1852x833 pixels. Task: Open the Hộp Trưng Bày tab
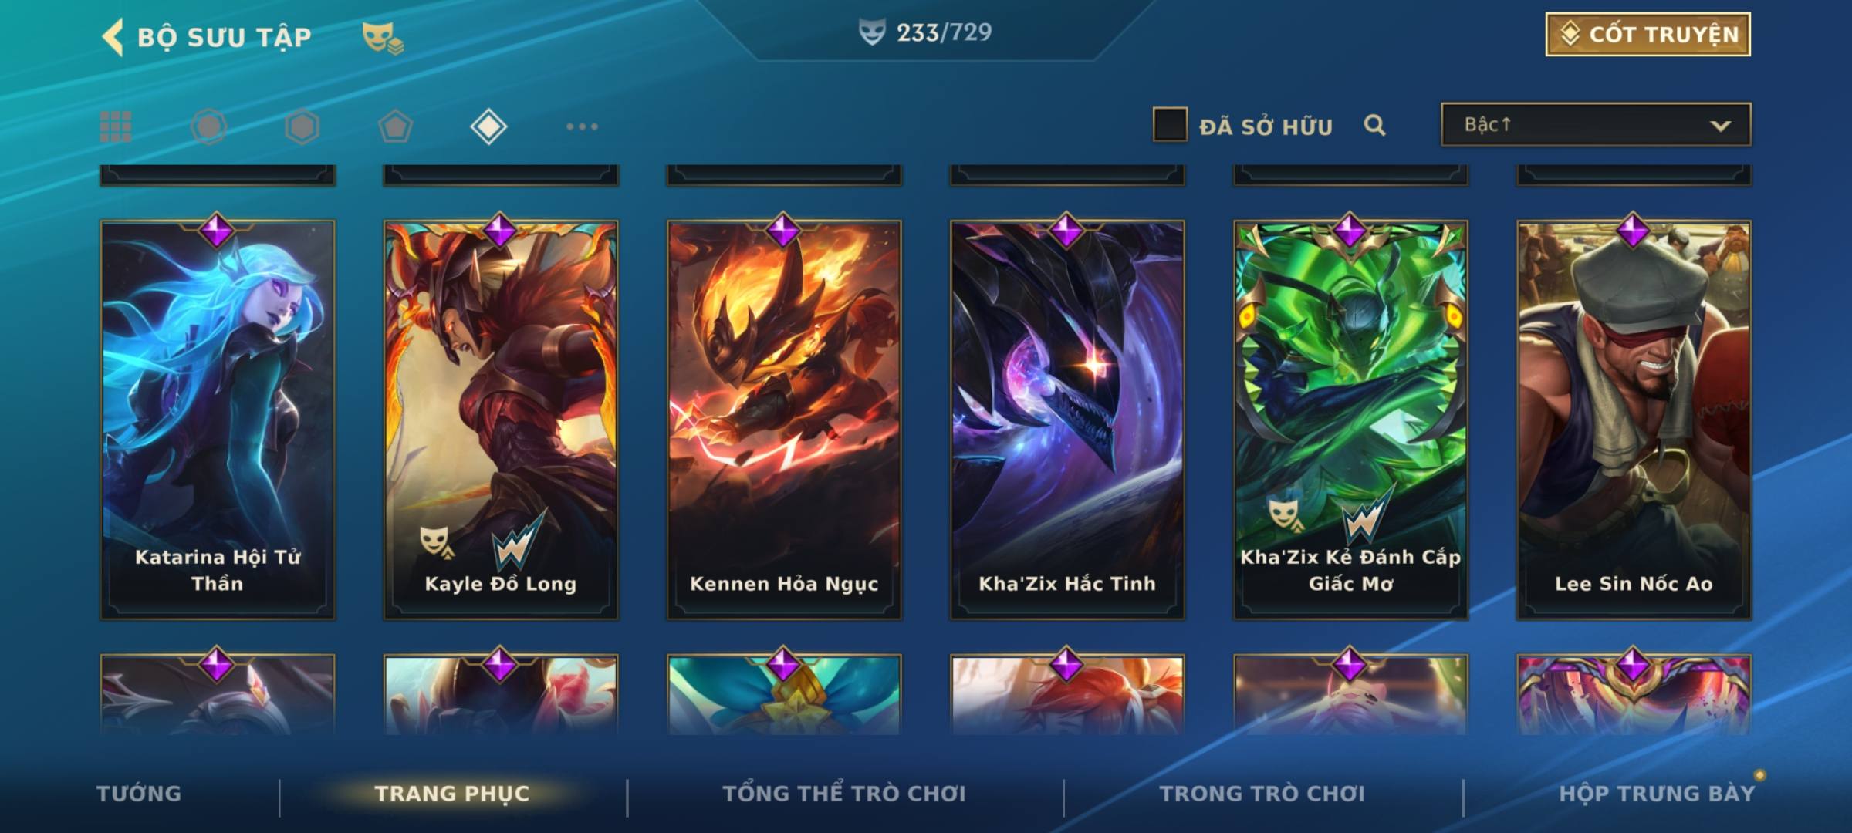coord(1657,794)
